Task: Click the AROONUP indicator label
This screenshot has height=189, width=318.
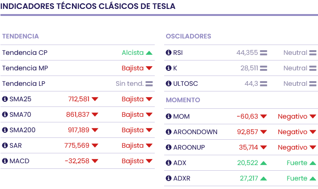Action: [189, 147]
